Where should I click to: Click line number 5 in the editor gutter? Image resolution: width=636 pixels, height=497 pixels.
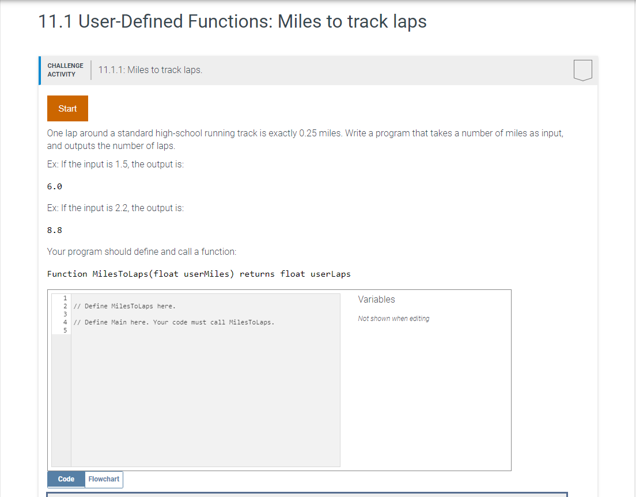[x=65, y=330]
